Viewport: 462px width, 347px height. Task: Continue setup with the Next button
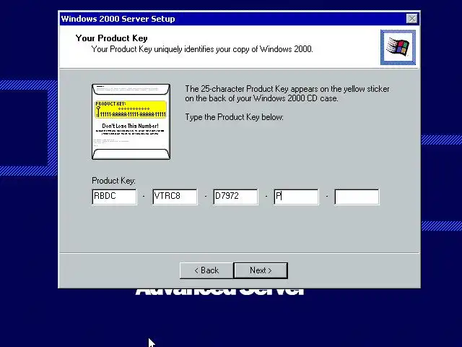(x=261, y=270)
